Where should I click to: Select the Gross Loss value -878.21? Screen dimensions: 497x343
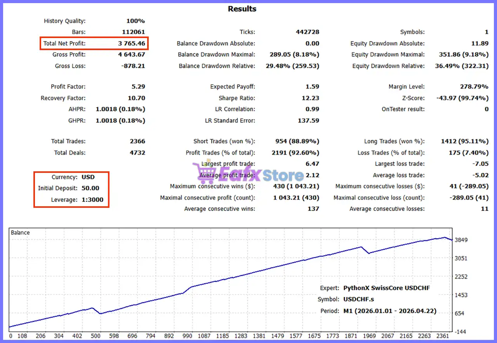[x=133, y=66]
